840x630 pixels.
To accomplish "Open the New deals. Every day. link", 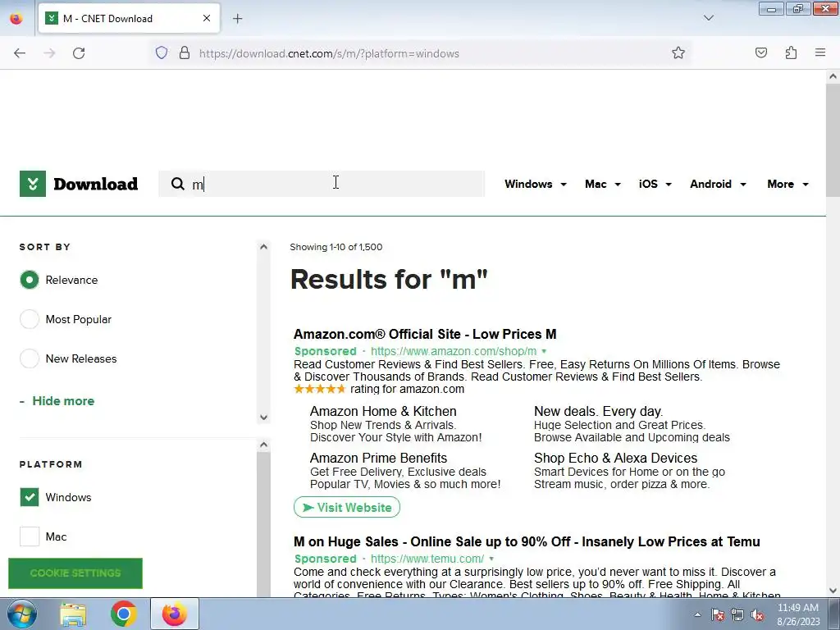I will [x=598, y=412].
